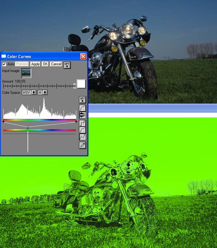Screen dimensions: 217x248
Task: Click the Amount: 100.0% label
Action: click(x=14, y=81)
